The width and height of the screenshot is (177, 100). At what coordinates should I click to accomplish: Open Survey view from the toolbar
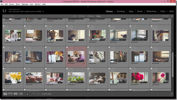(x=21, y=94)
